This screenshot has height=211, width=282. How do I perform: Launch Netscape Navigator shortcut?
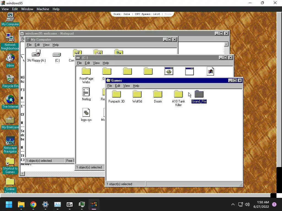click(x=10, y=145)
